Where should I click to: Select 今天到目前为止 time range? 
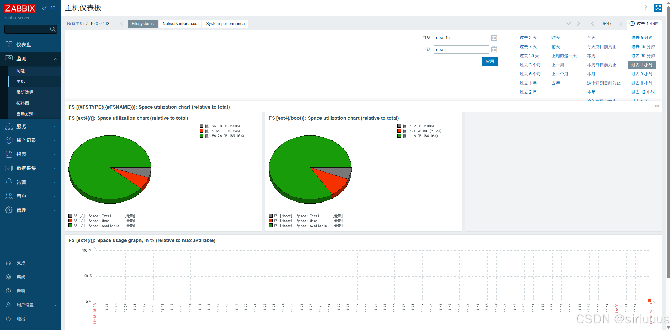(602, 47)
